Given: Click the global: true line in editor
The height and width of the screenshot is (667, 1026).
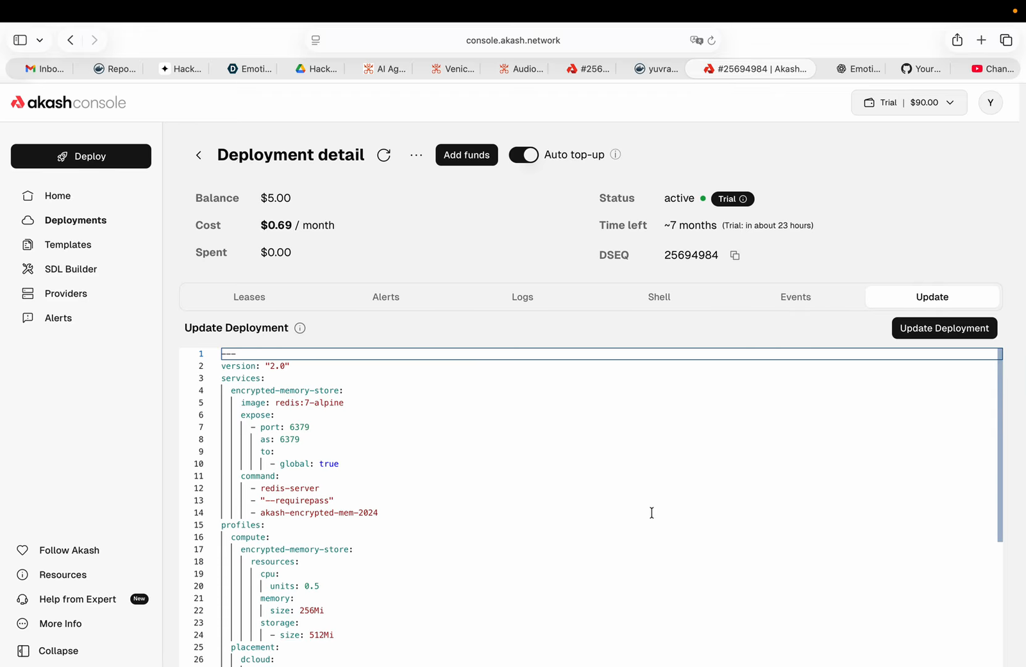Looking at the screenshot, I should (305, 464).
